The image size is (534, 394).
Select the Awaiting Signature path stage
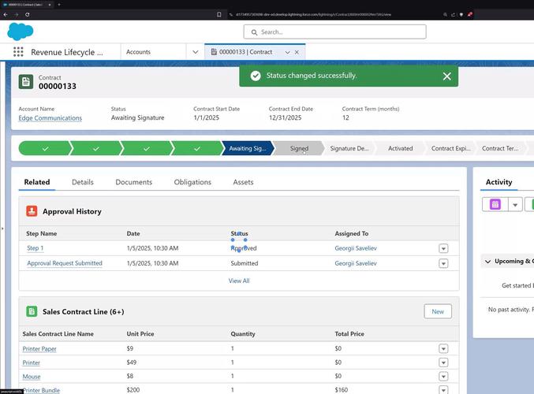tap(248, 148)
